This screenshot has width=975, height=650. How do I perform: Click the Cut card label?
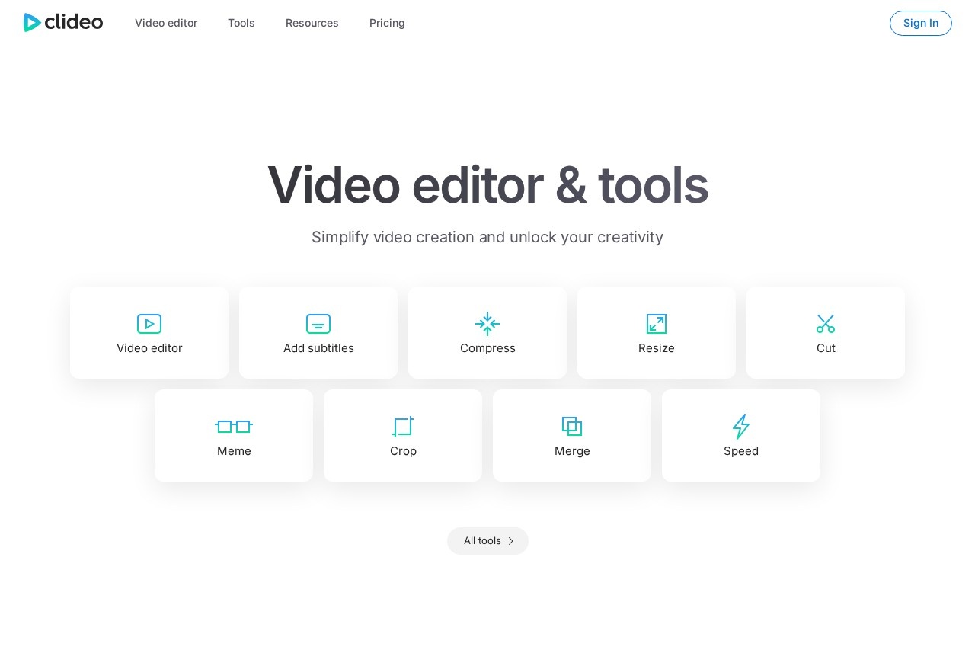(x=826, y=348)
